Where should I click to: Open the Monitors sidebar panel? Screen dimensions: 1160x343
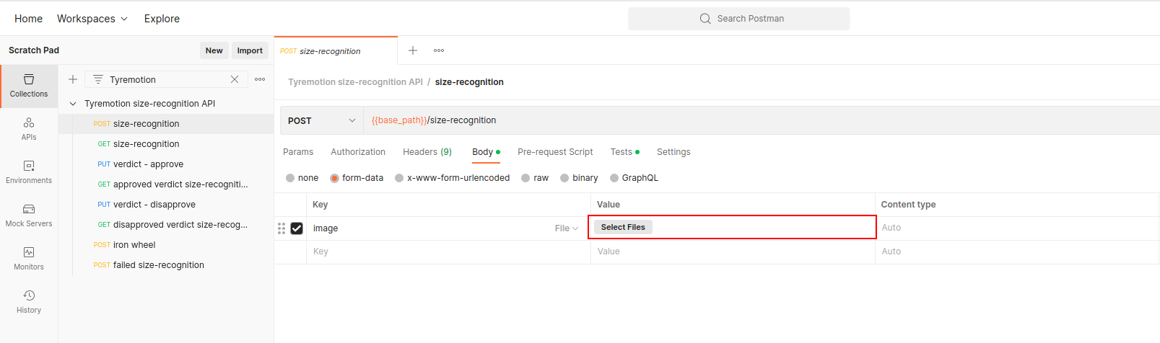(x=29, y=259)
